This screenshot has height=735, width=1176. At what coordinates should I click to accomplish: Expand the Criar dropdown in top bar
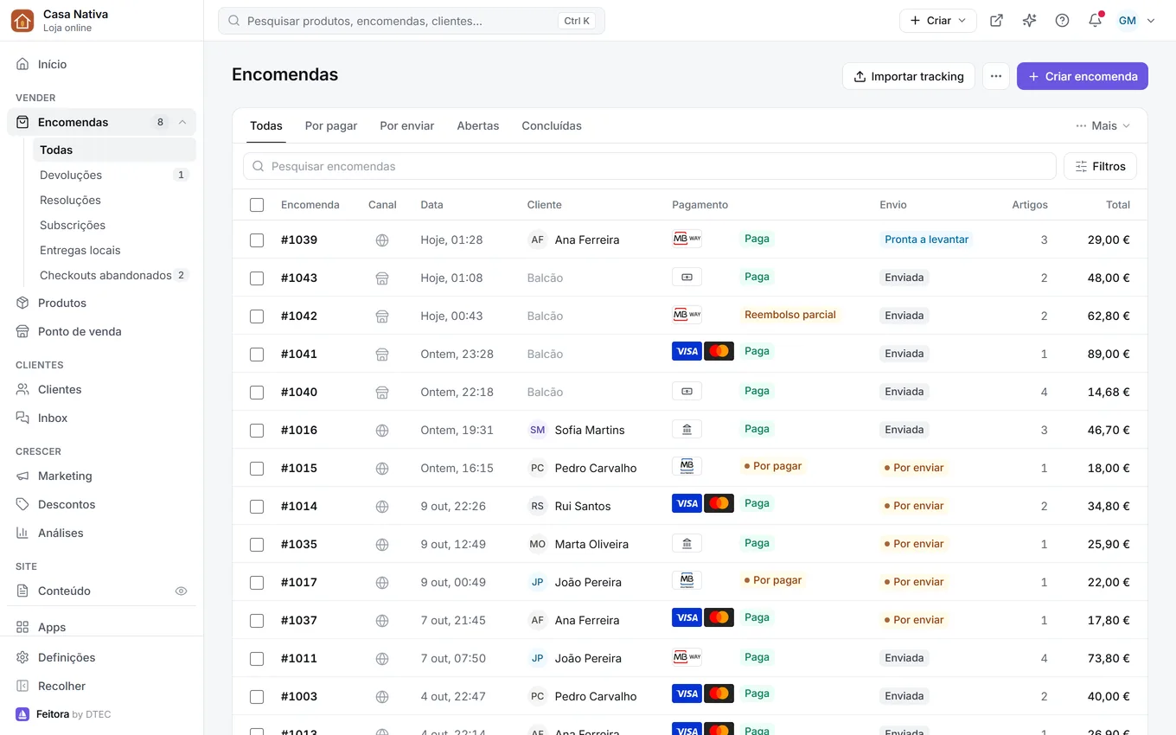coord(938,21)
